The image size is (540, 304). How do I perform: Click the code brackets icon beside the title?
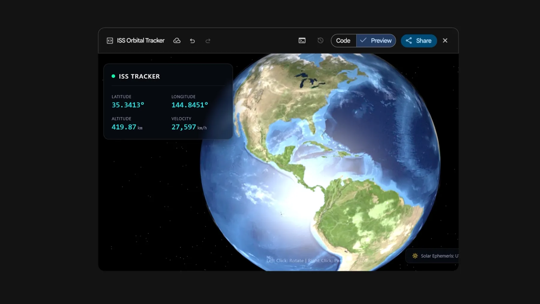(110, 41)
